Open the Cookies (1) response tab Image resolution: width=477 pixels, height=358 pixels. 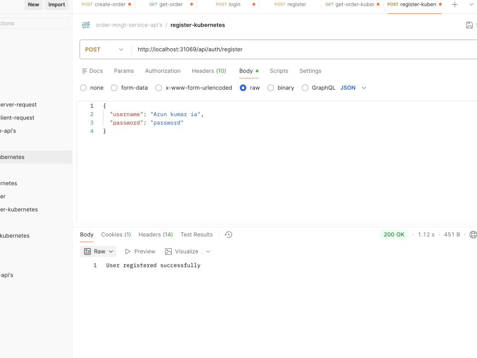(x=116, y=235)
